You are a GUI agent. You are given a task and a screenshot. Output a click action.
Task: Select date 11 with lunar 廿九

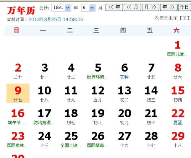71,94
